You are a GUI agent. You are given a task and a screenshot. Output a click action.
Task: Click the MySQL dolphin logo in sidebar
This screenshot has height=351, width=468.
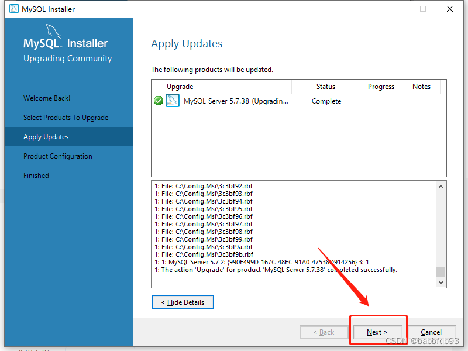(53, 32)
